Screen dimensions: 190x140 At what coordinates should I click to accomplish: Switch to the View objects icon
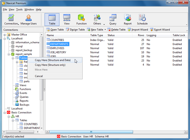point(67,20)
